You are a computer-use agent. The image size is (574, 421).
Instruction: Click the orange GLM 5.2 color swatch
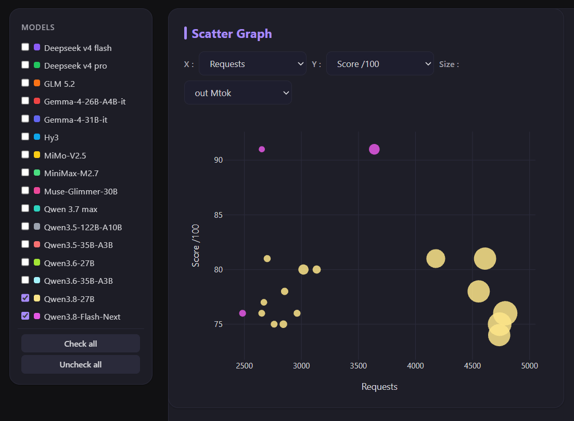(x=37, y=83)
